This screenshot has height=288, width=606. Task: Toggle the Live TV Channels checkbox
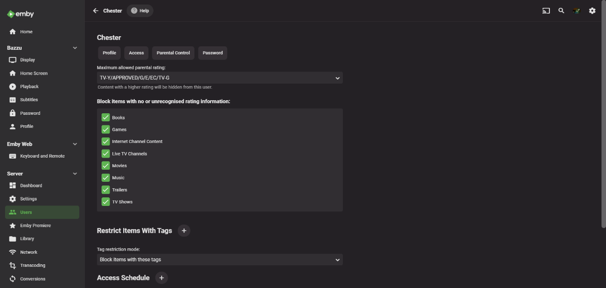click(106, 154)
